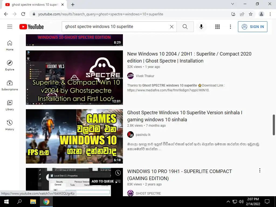The width and height of the screenshot is (276, 207).
Task: Go forward with the browser forward arrow
Action: pyautogui.click(x=15, y=14)
